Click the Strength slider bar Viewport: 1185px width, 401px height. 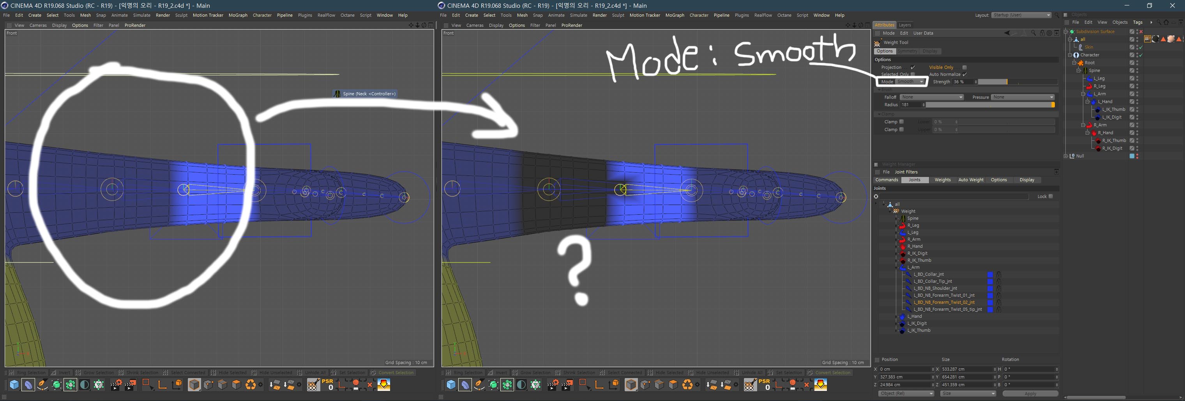(1017, 82)
